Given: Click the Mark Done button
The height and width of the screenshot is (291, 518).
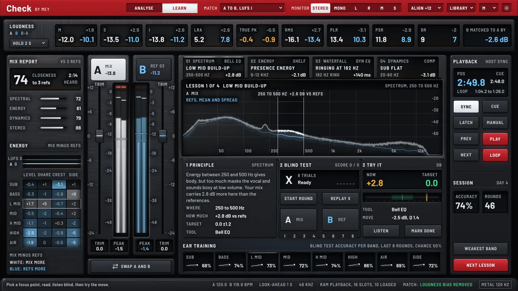Looking at the screenshot, I should pos(423,231).
